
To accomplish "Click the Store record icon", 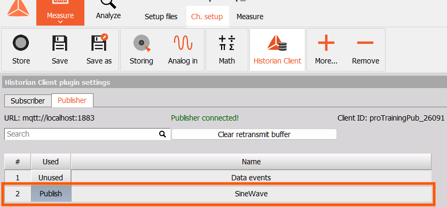I will (x=21, y=43).
